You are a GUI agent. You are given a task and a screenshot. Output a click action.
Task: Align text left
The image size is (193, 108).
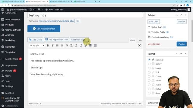(x=71, y=45)
